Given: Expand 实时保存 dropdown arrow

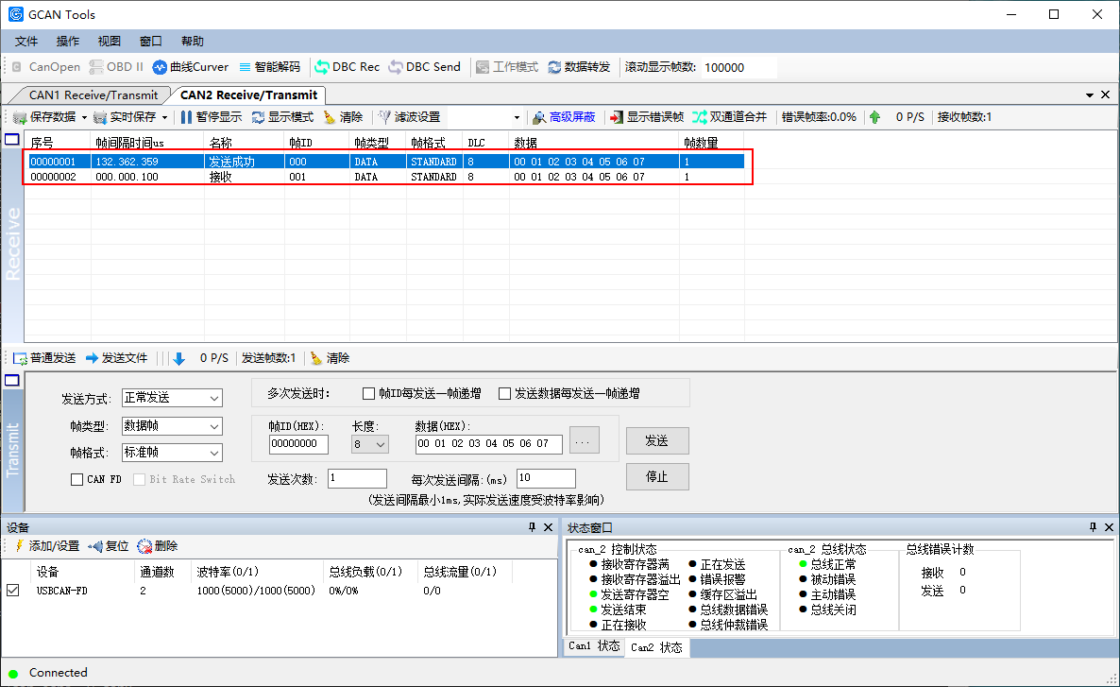Looking at the screenshot, I should (164, 117).
